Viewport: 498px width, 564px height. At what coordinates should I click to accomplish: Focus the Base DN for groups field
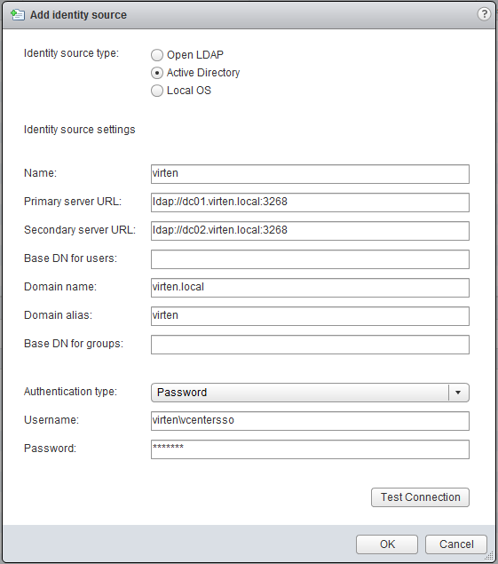310,345
